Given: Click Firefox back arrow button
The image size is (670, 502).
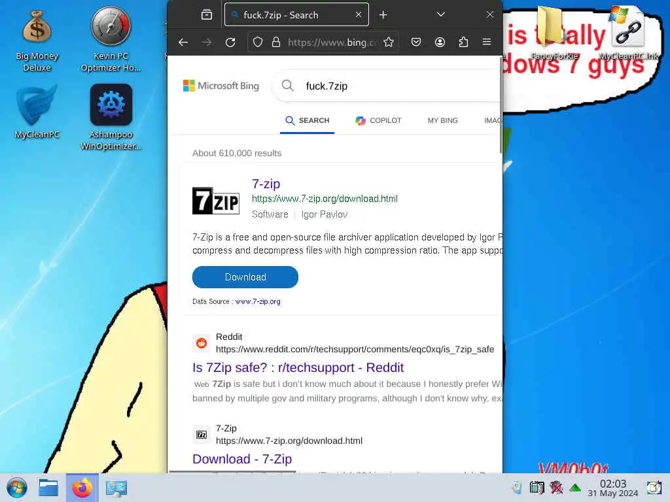Looking at the screenshot, I should pos(183,42).
